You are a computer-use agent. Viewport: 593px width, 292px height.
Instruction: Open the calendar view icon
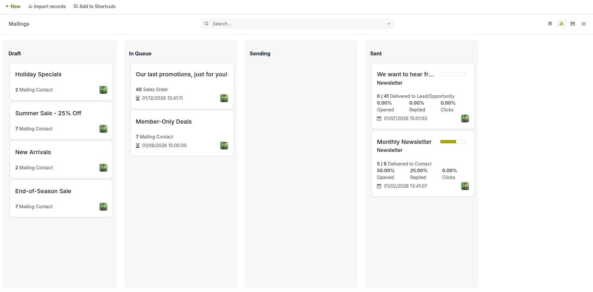coord(573,24)
